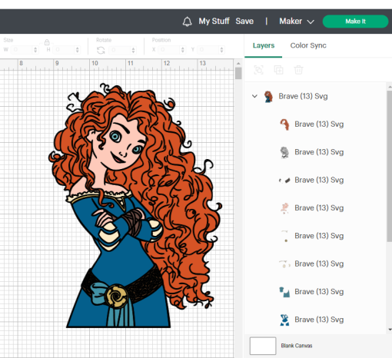This screenshot has width=392, height=358.
Task: Click the width stepper arrows
Action: (x=35, y=50)
